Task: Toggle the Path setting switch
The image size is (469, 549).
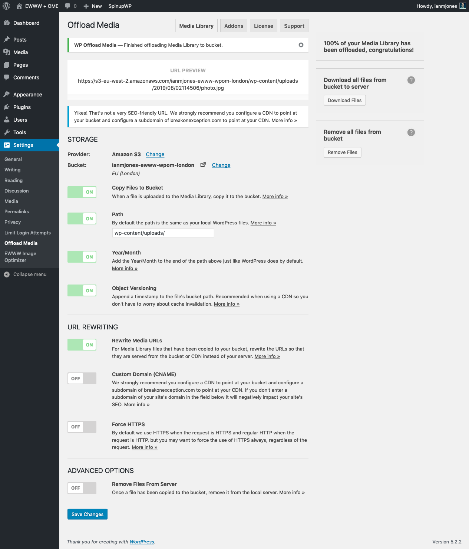Action: (x=82, y=218)
